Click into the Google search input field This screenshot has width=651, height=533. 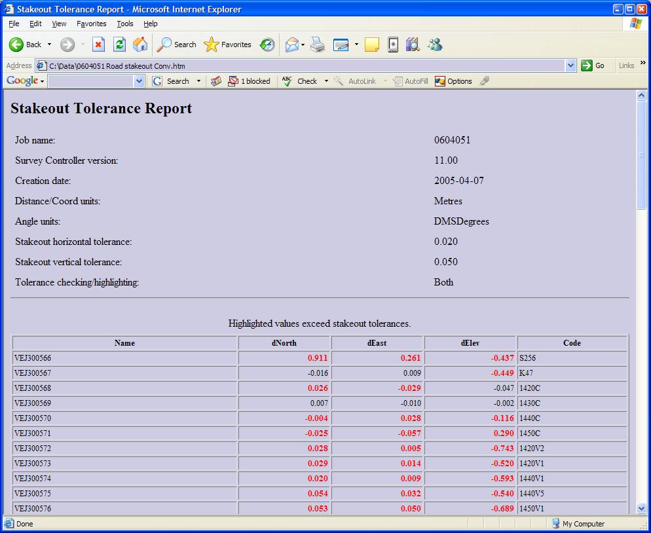[90, 81]
